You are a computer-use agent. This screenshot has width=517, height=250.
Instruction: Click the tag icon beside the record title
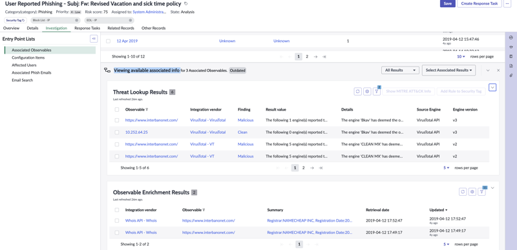pos(186,4)
